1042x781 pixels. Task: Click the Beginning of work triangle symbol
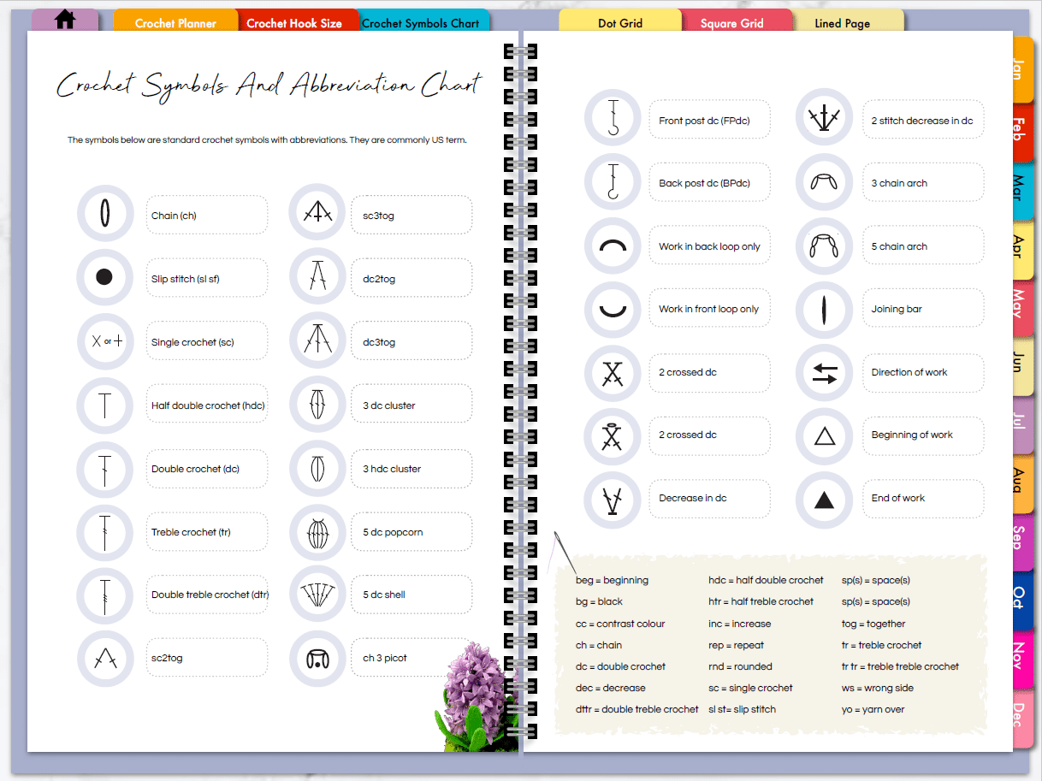pos(824,435)
